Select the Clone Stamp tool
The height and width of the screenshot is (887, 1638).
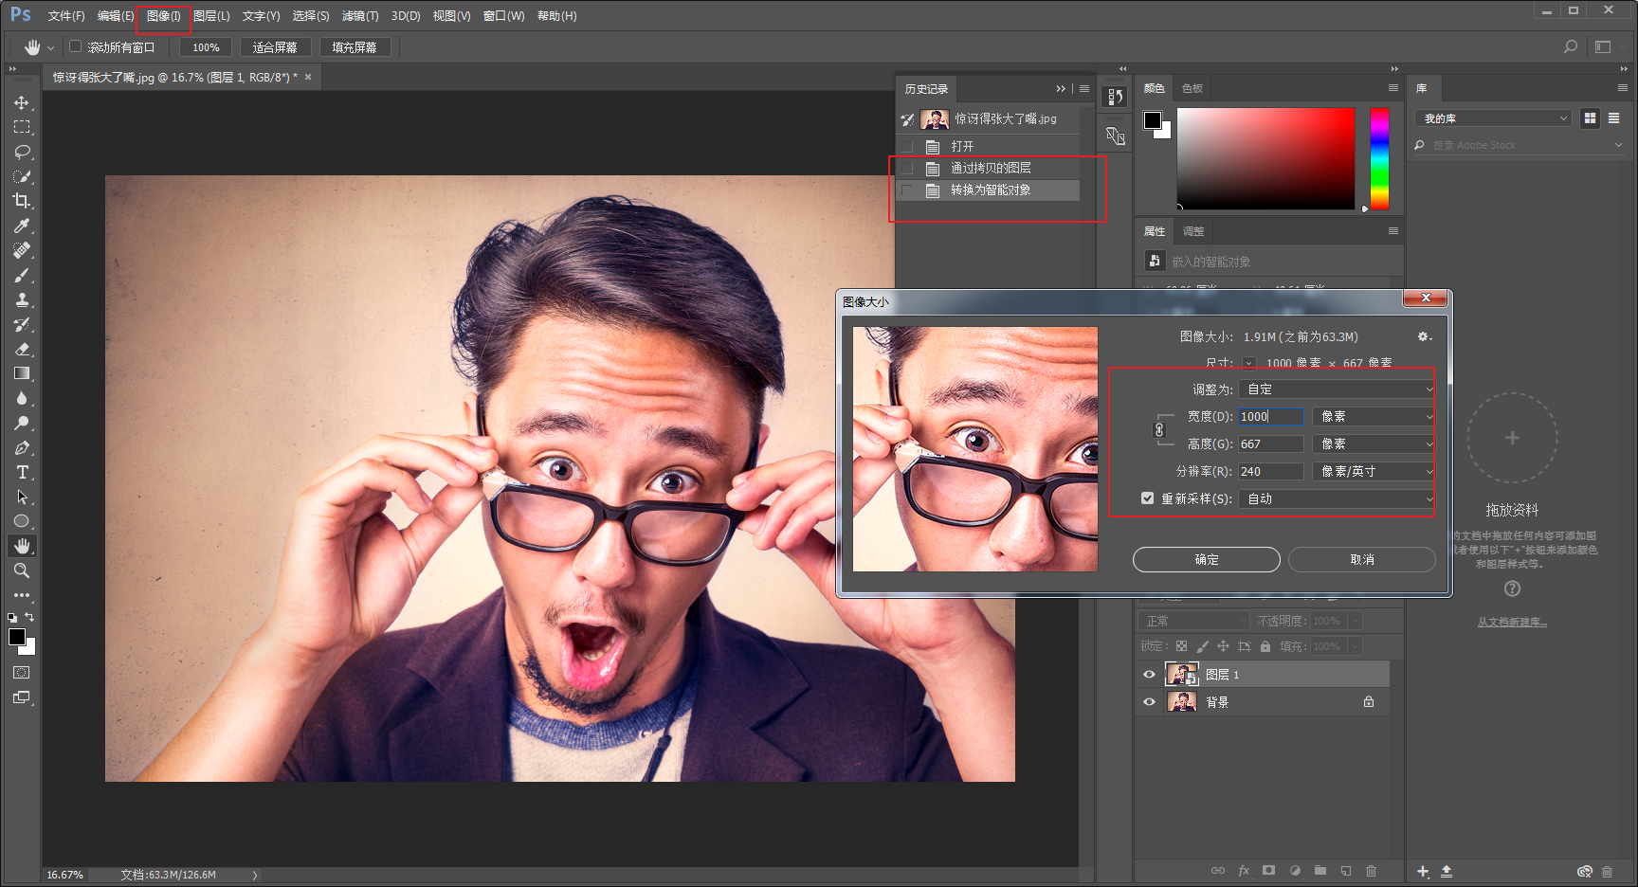click(x=22, y=299)
